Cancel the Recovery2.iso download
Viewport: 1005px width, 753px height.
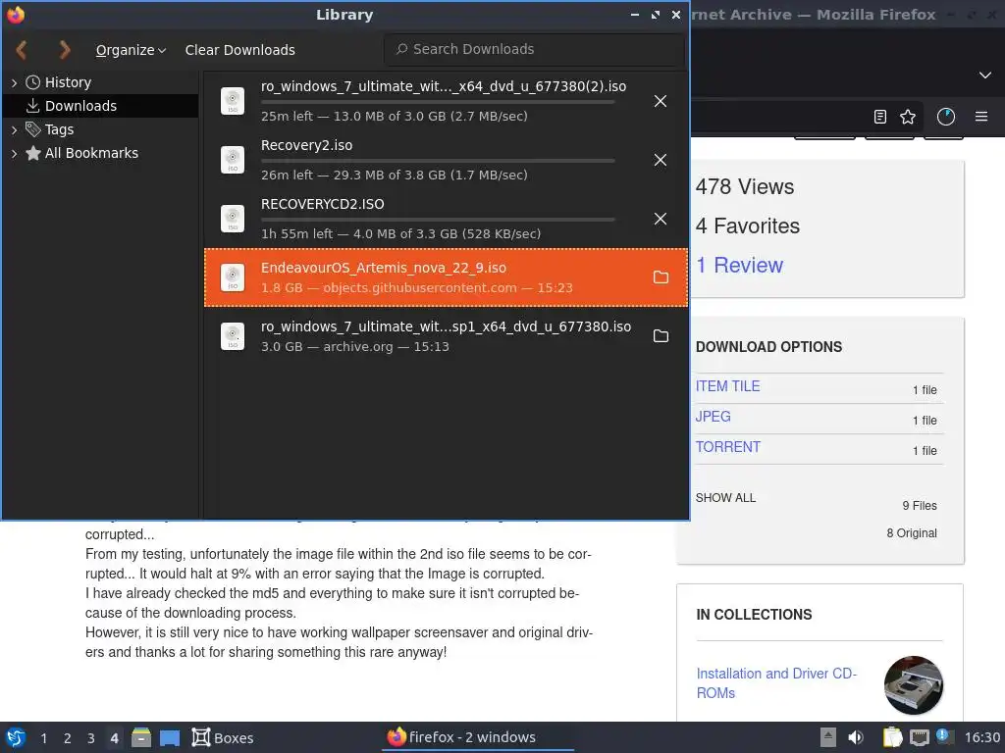pyautogui.click(x=661, y=160)
